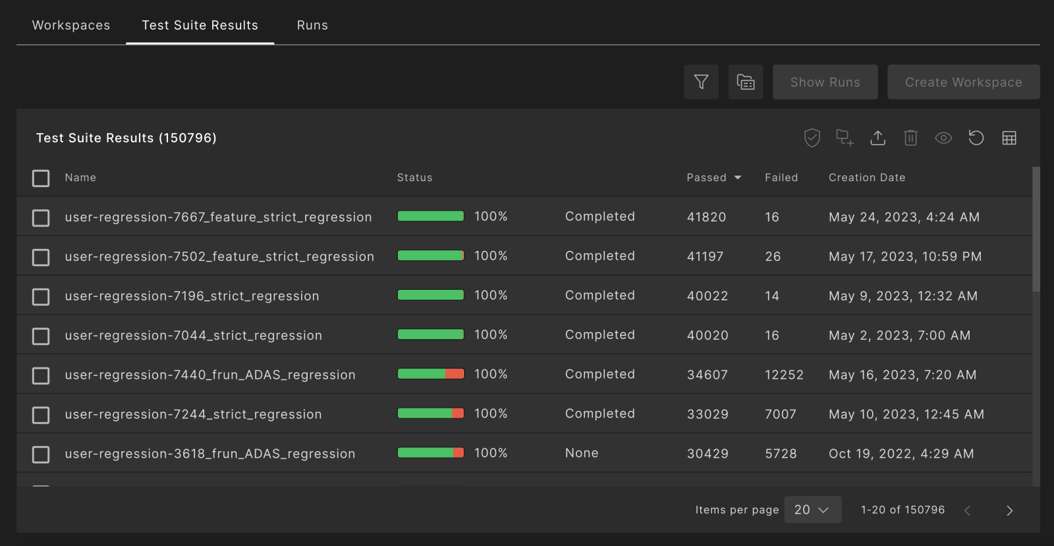
Task: Click the add-to-workspace icon
Action: tap(845, 138)
